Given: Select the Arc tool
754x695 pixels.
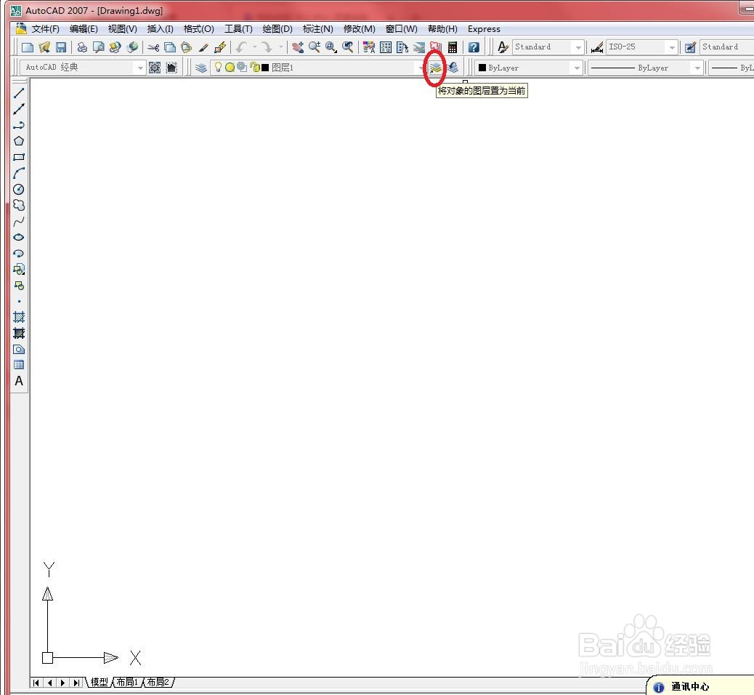Looking at the screenshot, I should tap(19, 173).
